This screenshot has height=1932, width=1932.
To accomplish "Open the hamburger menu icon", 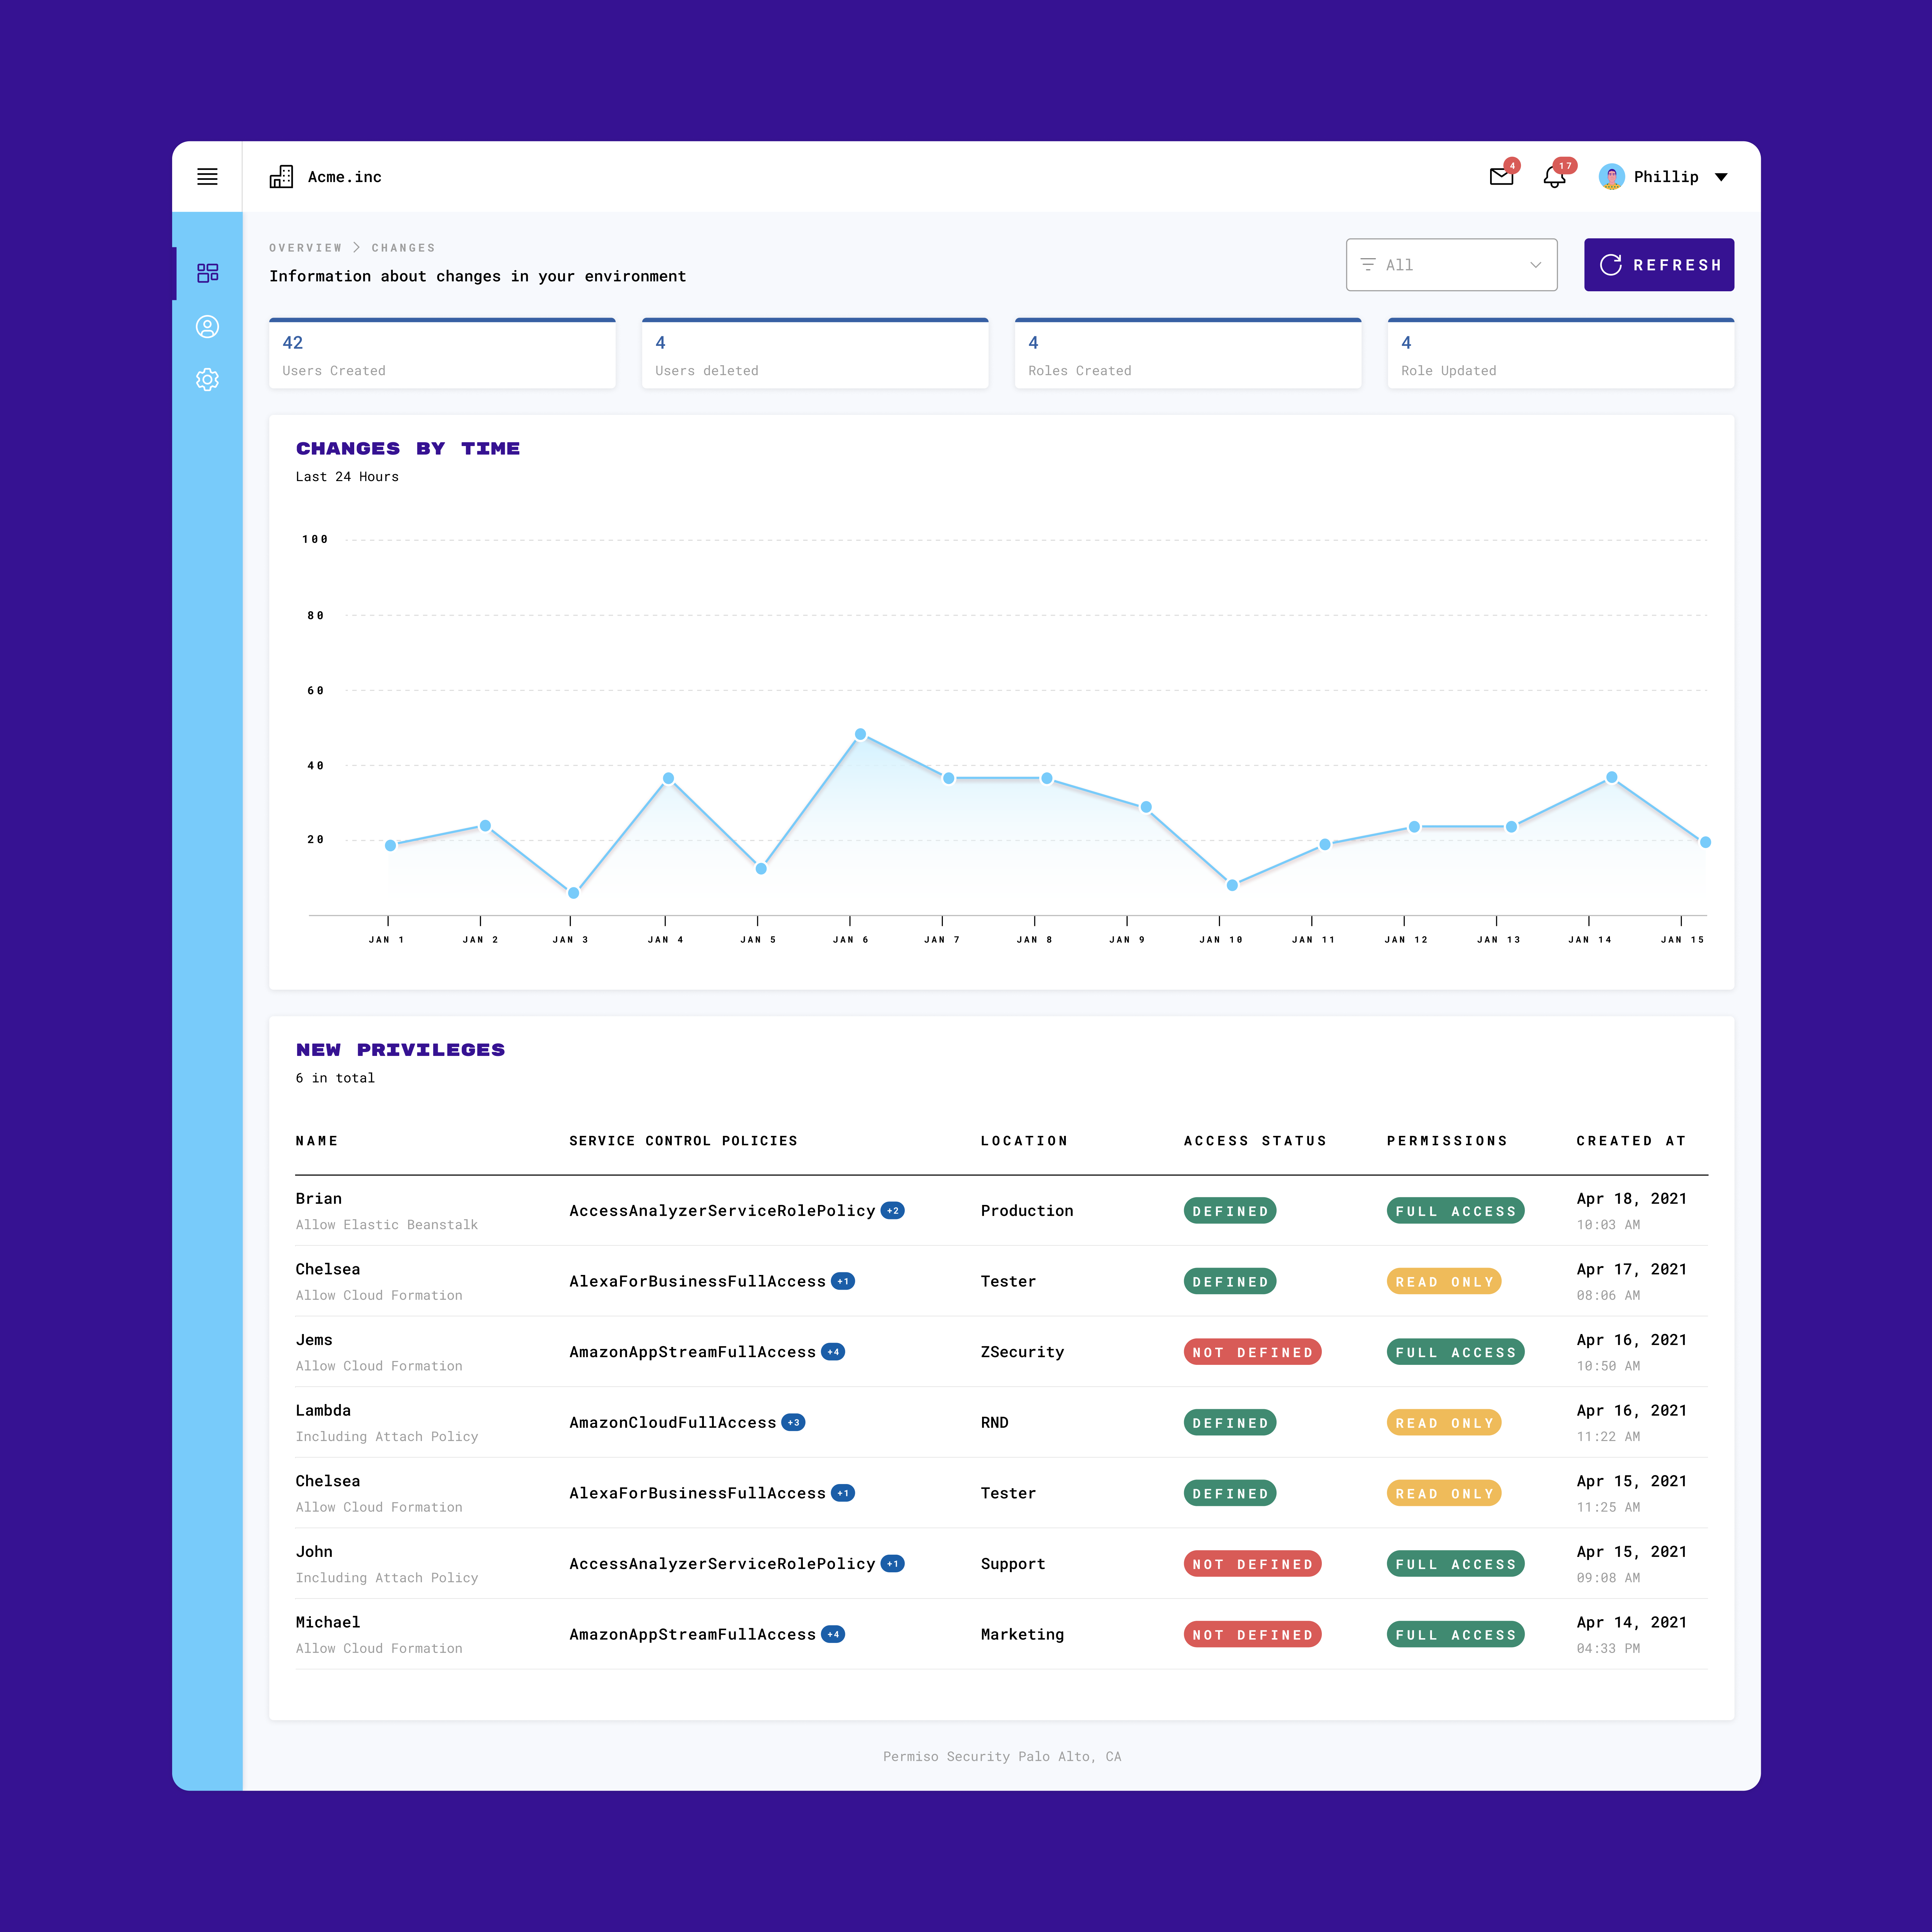I will tap(207, 177).
